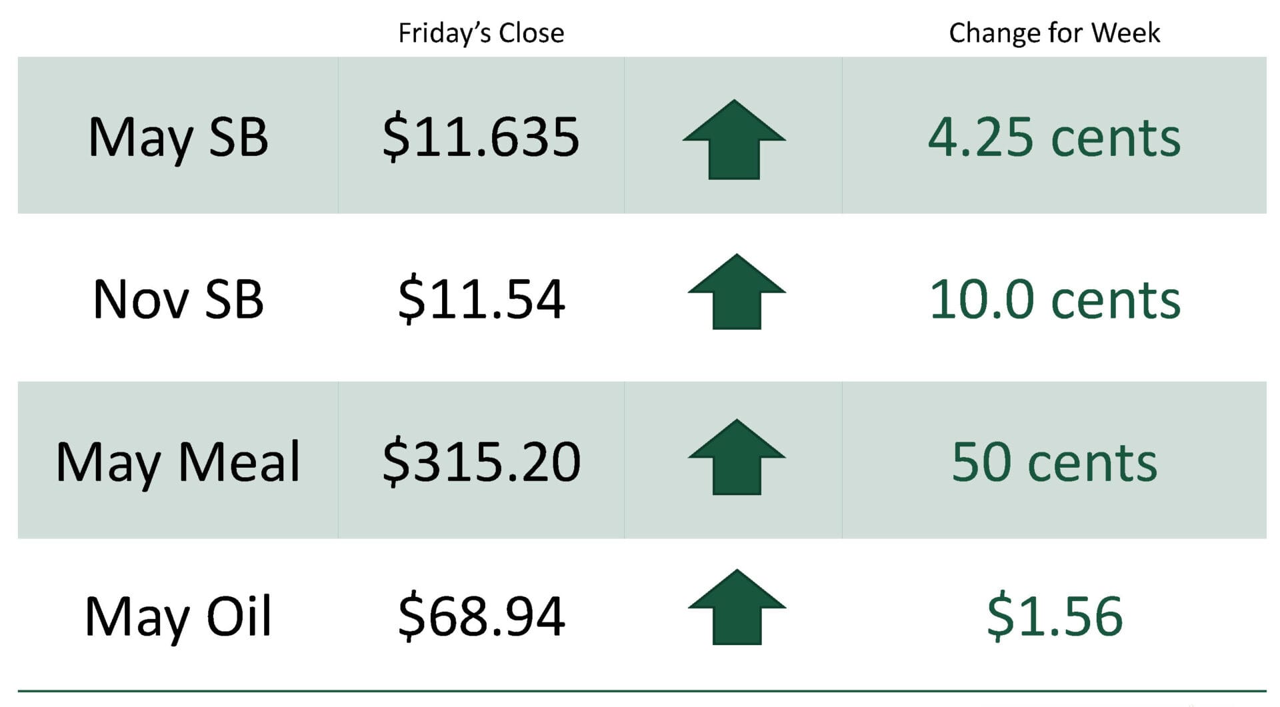1280x707 pixels.
Task: Select the $11.54 closing price
Action: pos(481,299)
